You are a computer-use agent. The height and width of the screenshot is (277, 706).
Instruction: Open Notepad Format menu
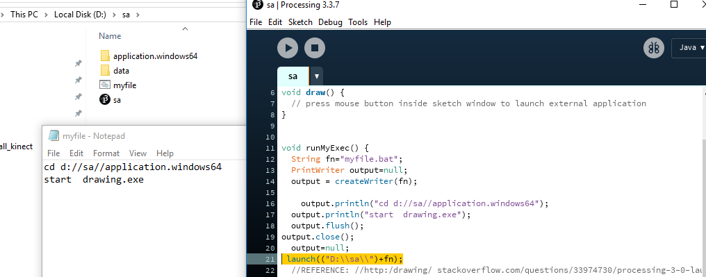(106, 153)
